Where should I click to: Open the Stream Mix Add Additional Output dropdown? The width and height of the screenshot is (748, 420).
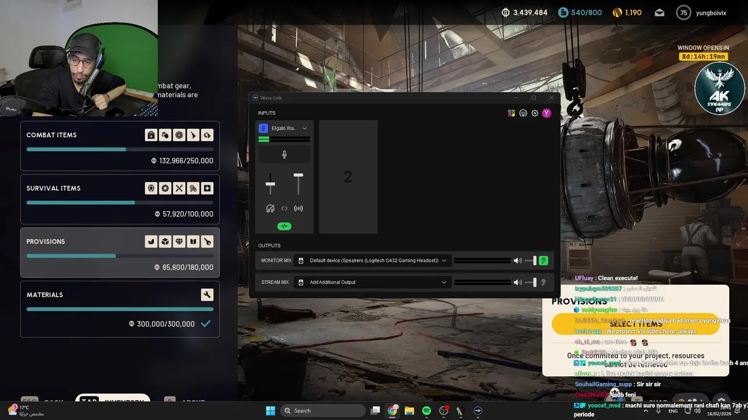click(372, 282)
